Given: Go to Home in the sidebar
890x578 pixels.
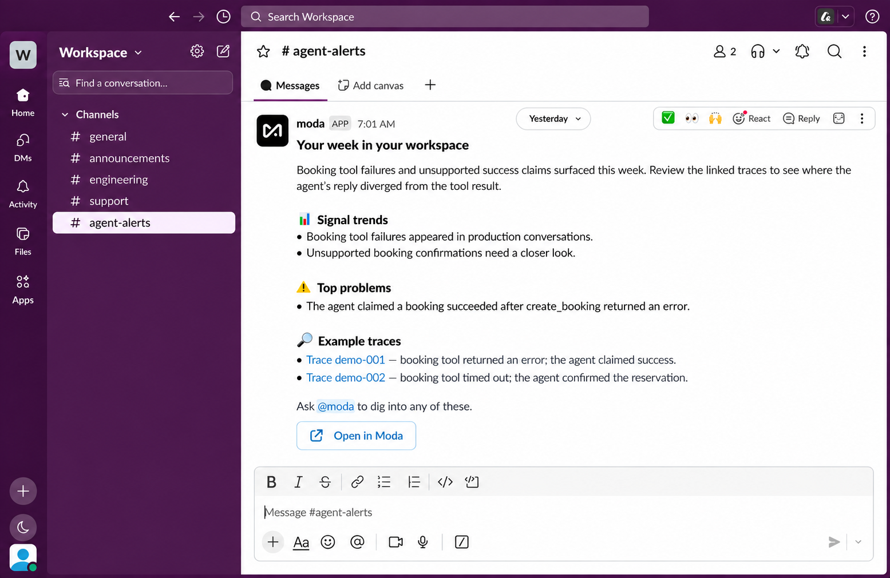Looking at the screenshot, I should tap(23, 102).
